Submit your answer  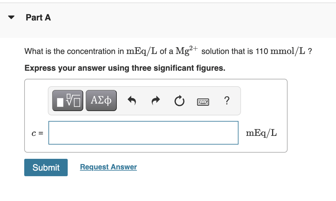pos(46,167)
